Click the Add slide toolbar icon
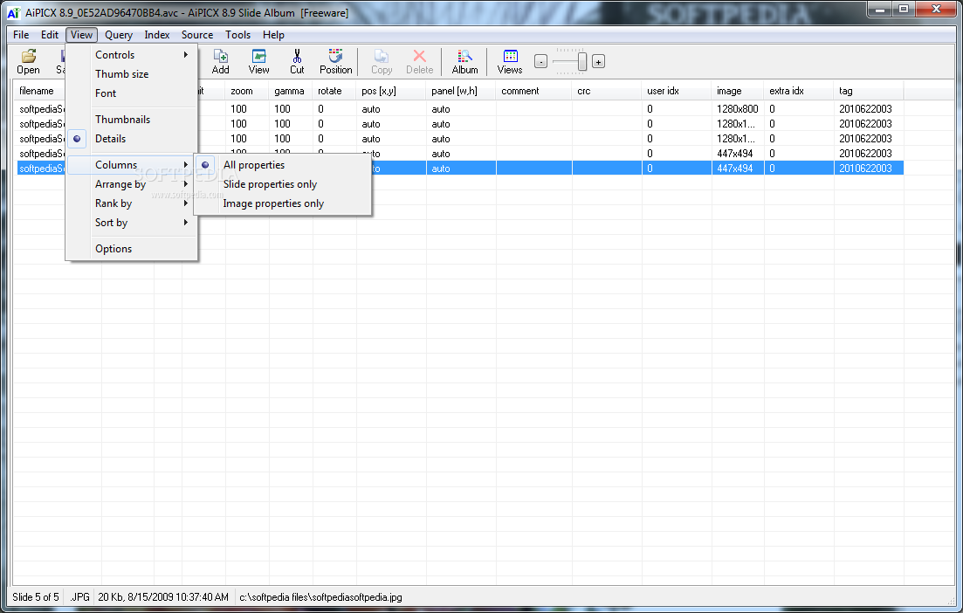Screen dimensions: 963x613 pyautogui.click(x=221, y=61)
